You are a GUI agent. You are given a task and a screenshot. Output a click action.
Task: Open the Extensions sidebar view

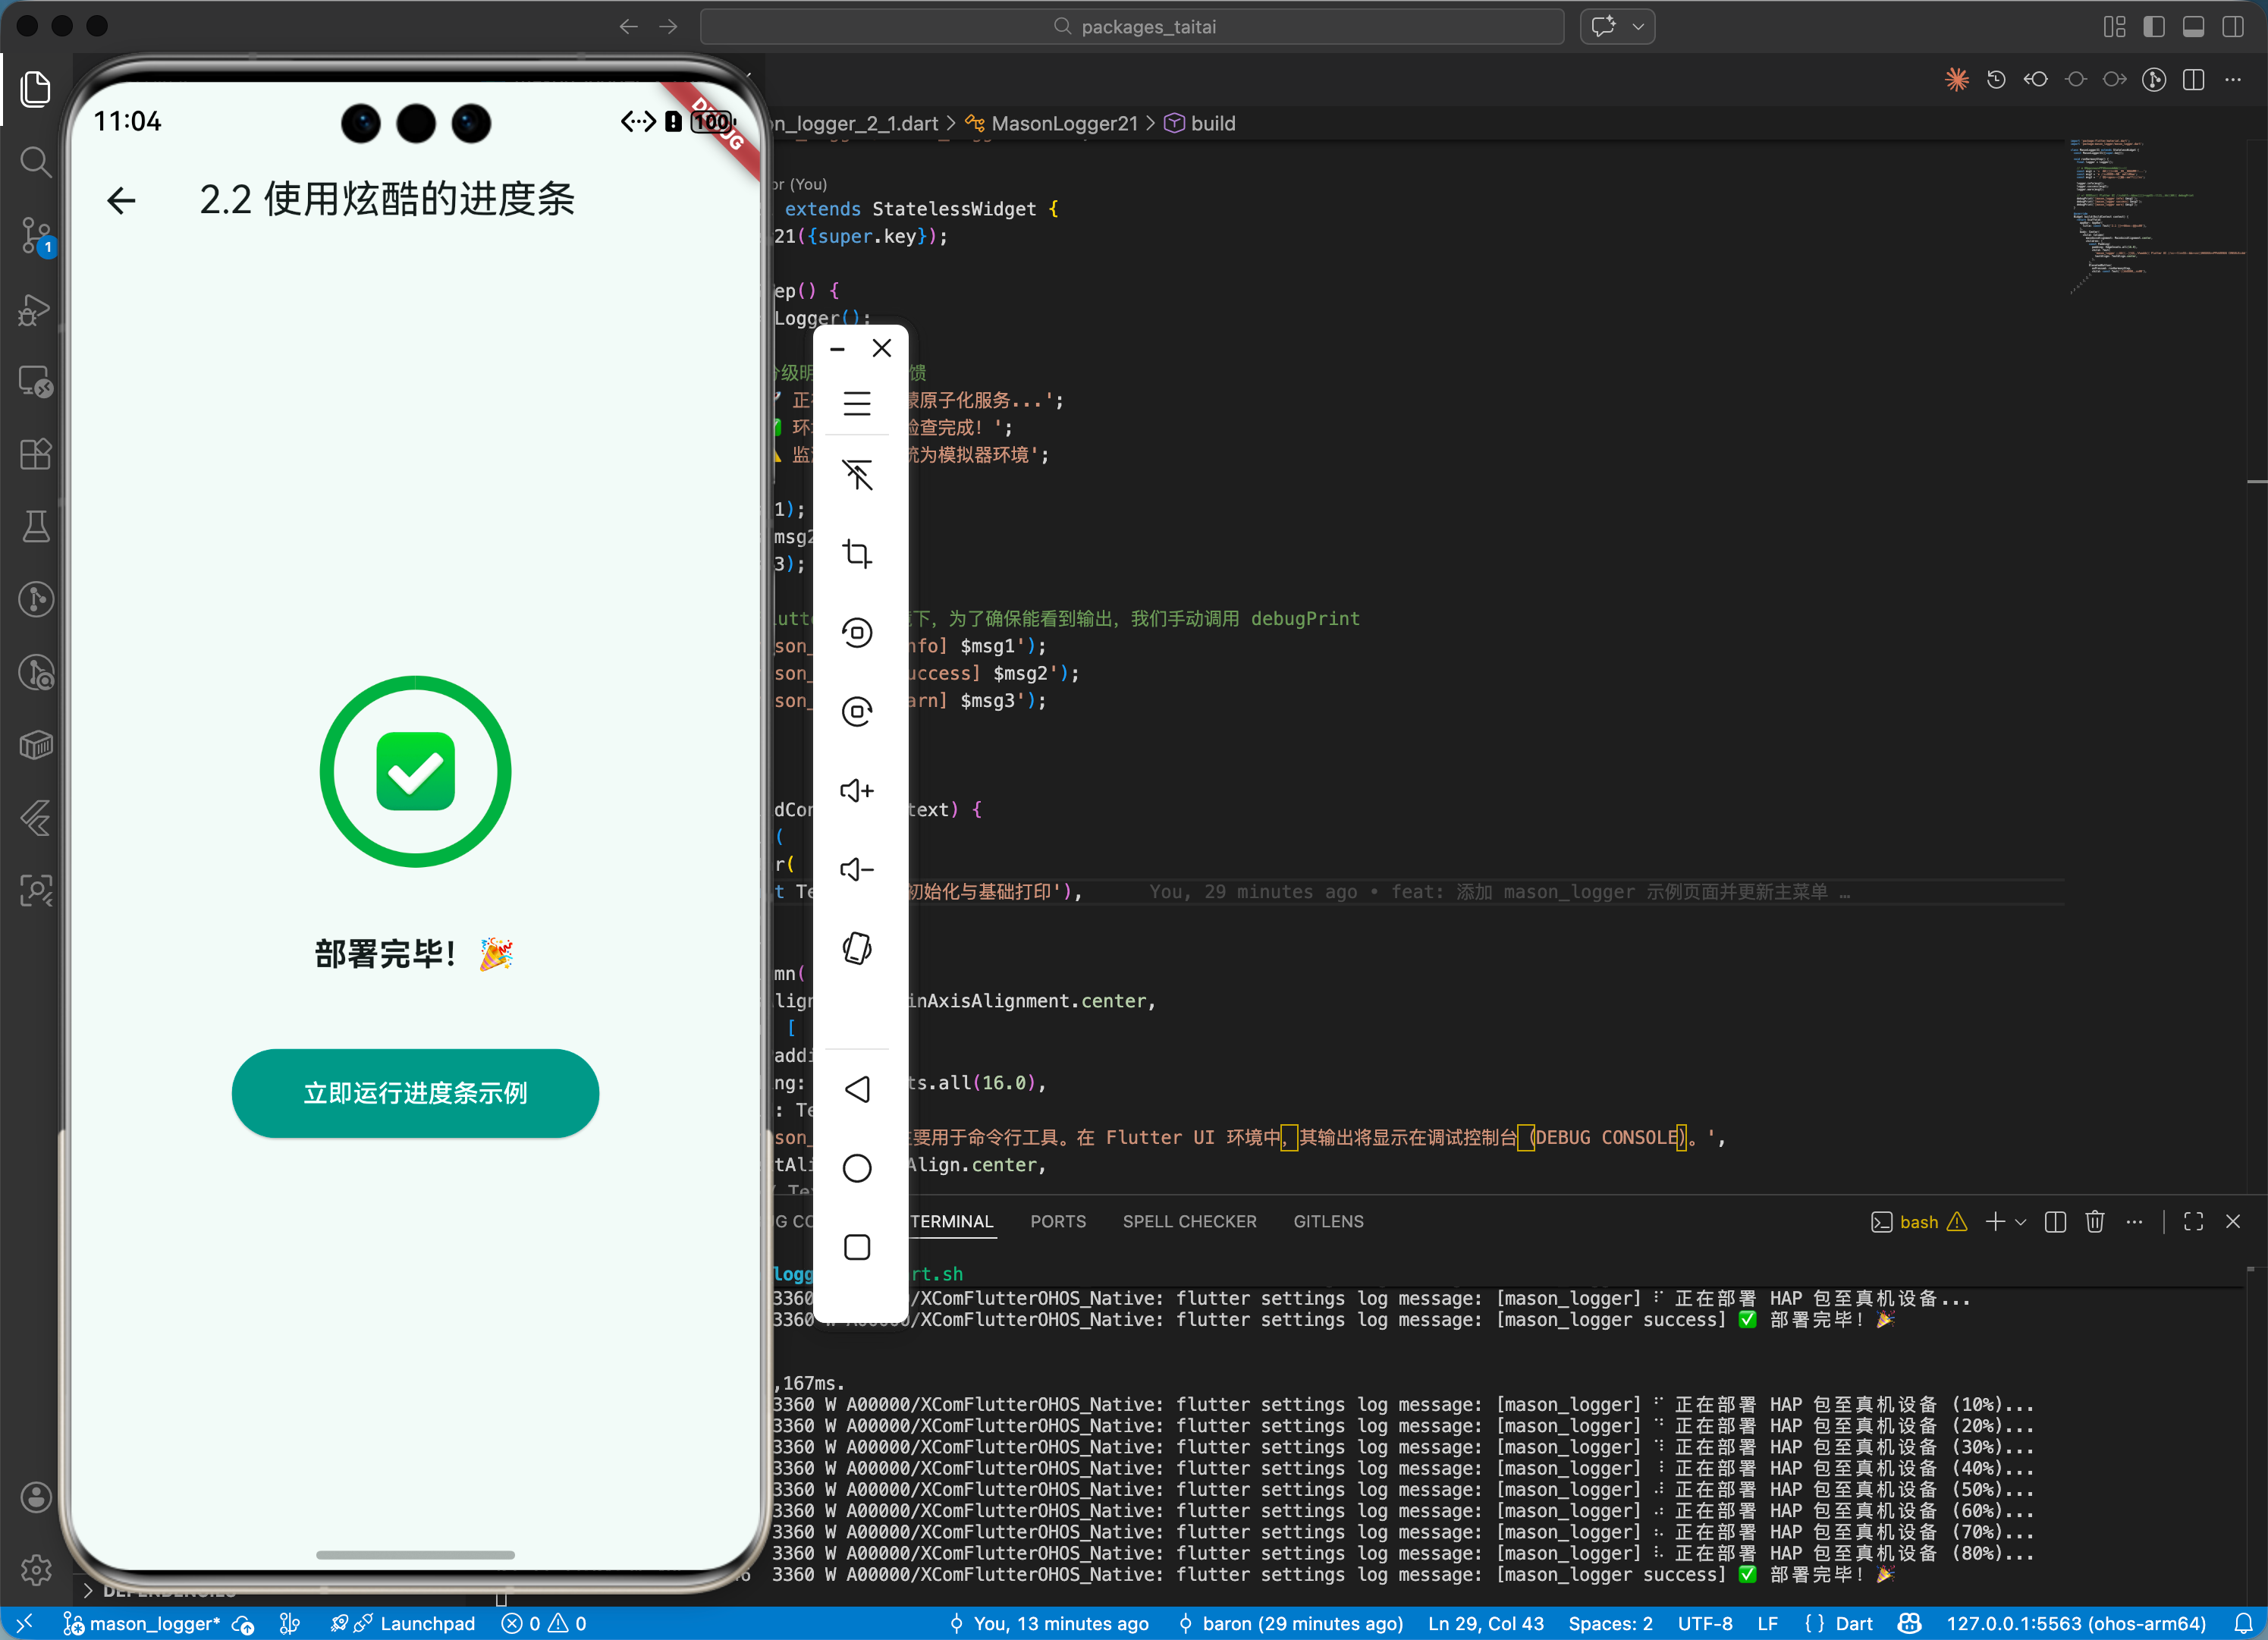pos(36,454)
